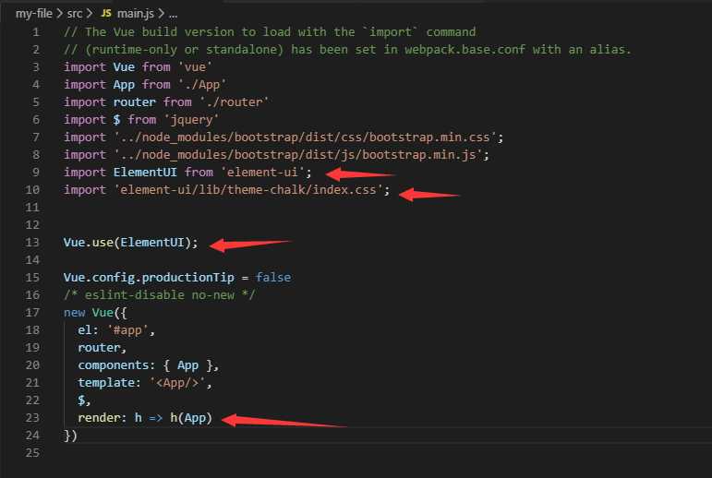The image size is (712, 478).
Task: Click the 'webpack.base.conf' comment text
Action: tap(465, 50)
